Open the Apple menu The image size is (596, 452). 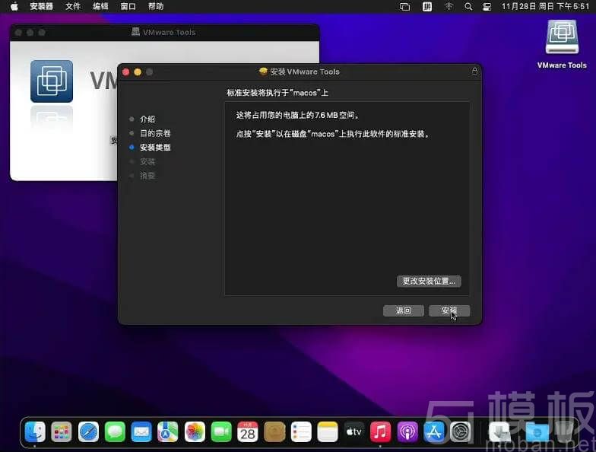point(14,6)
